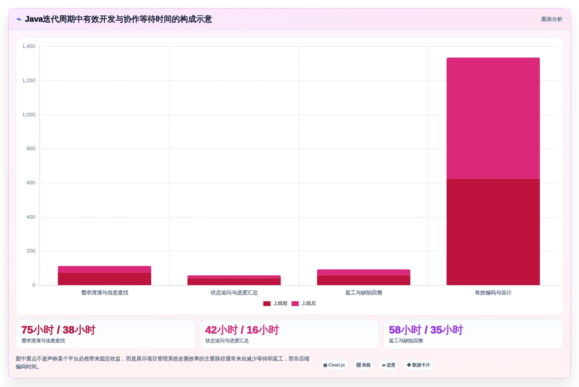Screen dimensions: 579x387
Task: Click the 上线前 legend label
Action: [x=280, y=304]
